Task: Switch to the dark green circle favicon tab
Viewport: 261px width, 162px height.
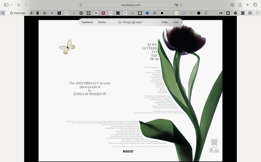Action: click(235, 13)
